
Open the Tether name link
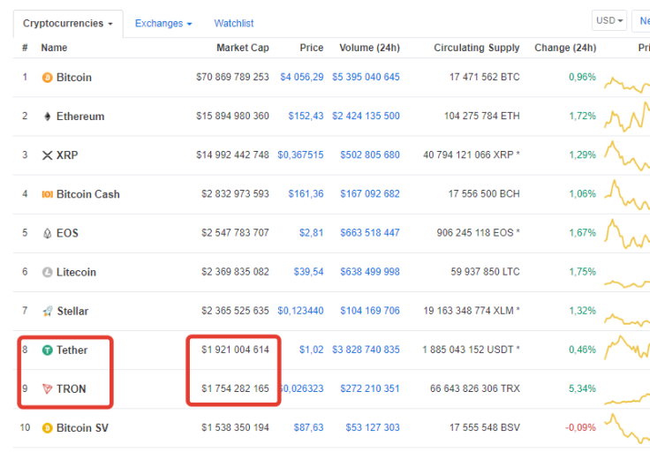click(72, 350)
